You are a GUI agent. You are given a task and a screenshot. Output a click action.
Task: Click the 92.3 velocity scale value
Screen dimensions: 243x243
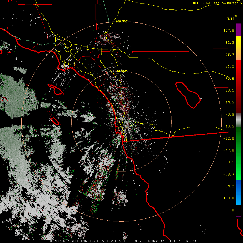[x=230, y=42]
